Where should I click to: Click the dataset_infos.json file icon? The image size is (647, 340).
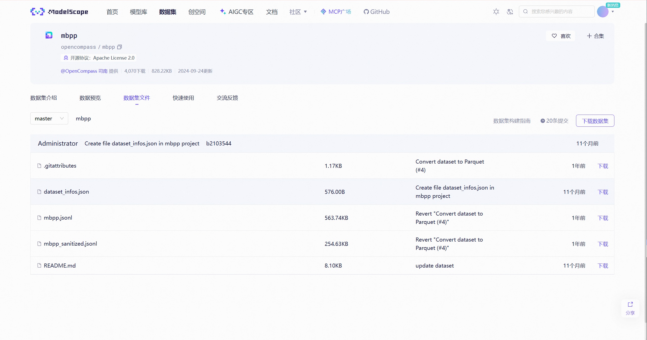click(39, 192)
